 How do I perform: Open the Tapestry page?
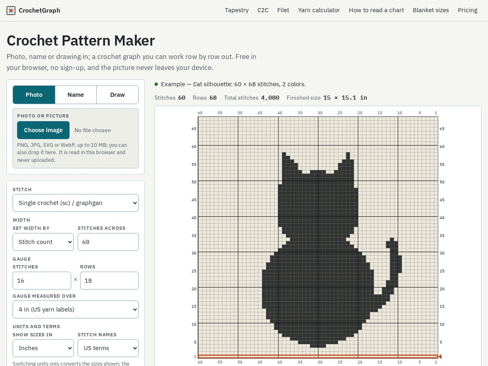pyautogui.click(x=237, y=10)
